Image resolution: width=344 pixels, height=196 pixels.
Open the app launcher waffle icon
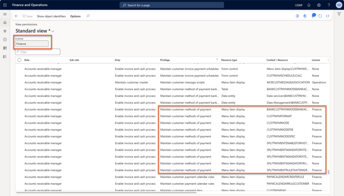point(5,5)
